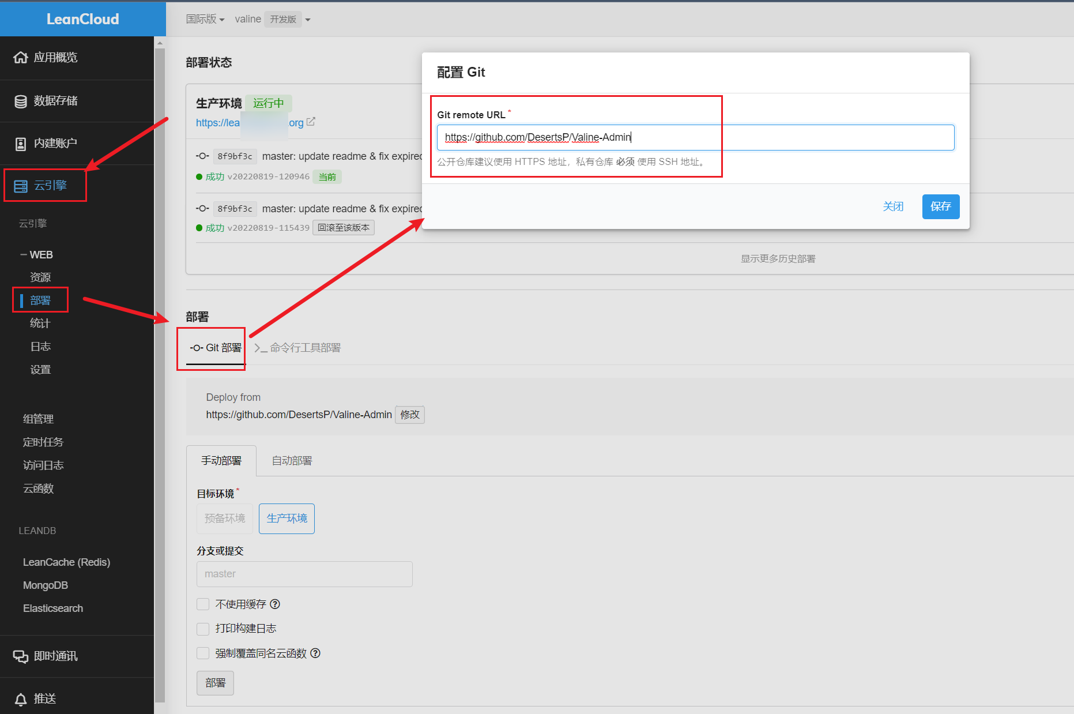Open the 自动部署 tab
The image size is (1074, 714).
[x=292, y=461]
